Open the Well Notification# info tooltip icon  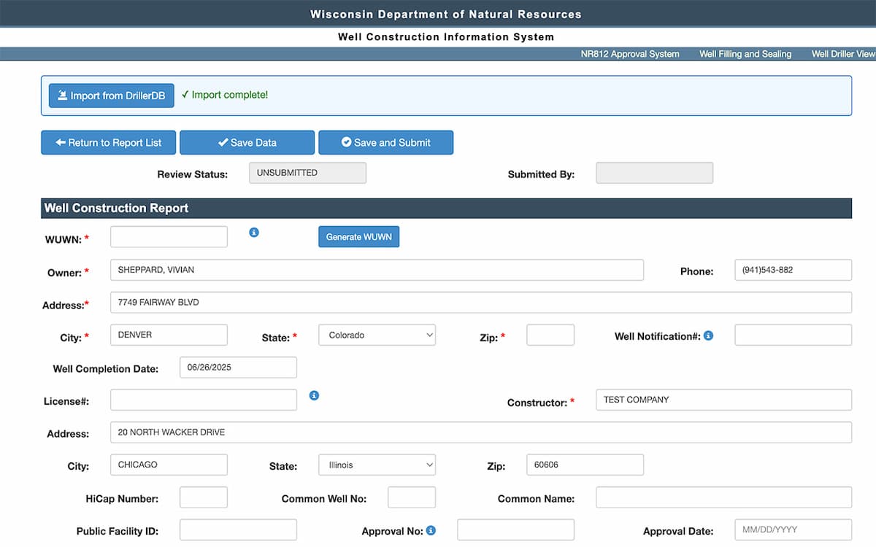[x=707, y=336]
